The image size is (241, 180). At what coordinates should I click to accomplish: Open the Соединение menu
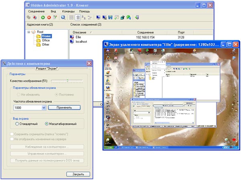pyautogui.click(x=36, y=11)
